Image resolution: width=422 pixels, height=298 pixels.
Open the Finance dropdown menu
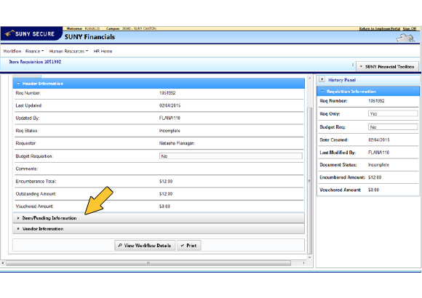[34, 51]
